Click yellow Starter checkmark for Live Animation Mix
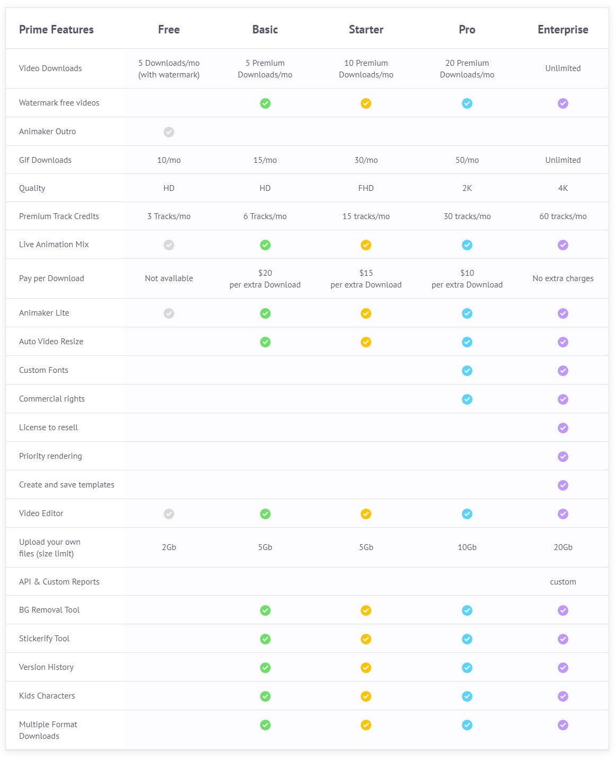Image resolution: width=616 pixels, height=759 pixels. 366,245
